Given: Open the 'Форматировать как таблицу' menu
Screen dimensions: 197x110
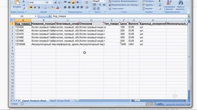Looking at the screenshot, I should [x=124, y=5].
